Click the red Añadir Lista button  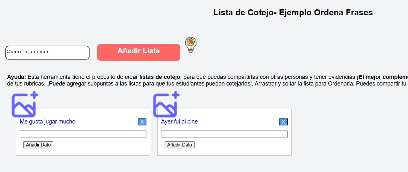point(139,52)
